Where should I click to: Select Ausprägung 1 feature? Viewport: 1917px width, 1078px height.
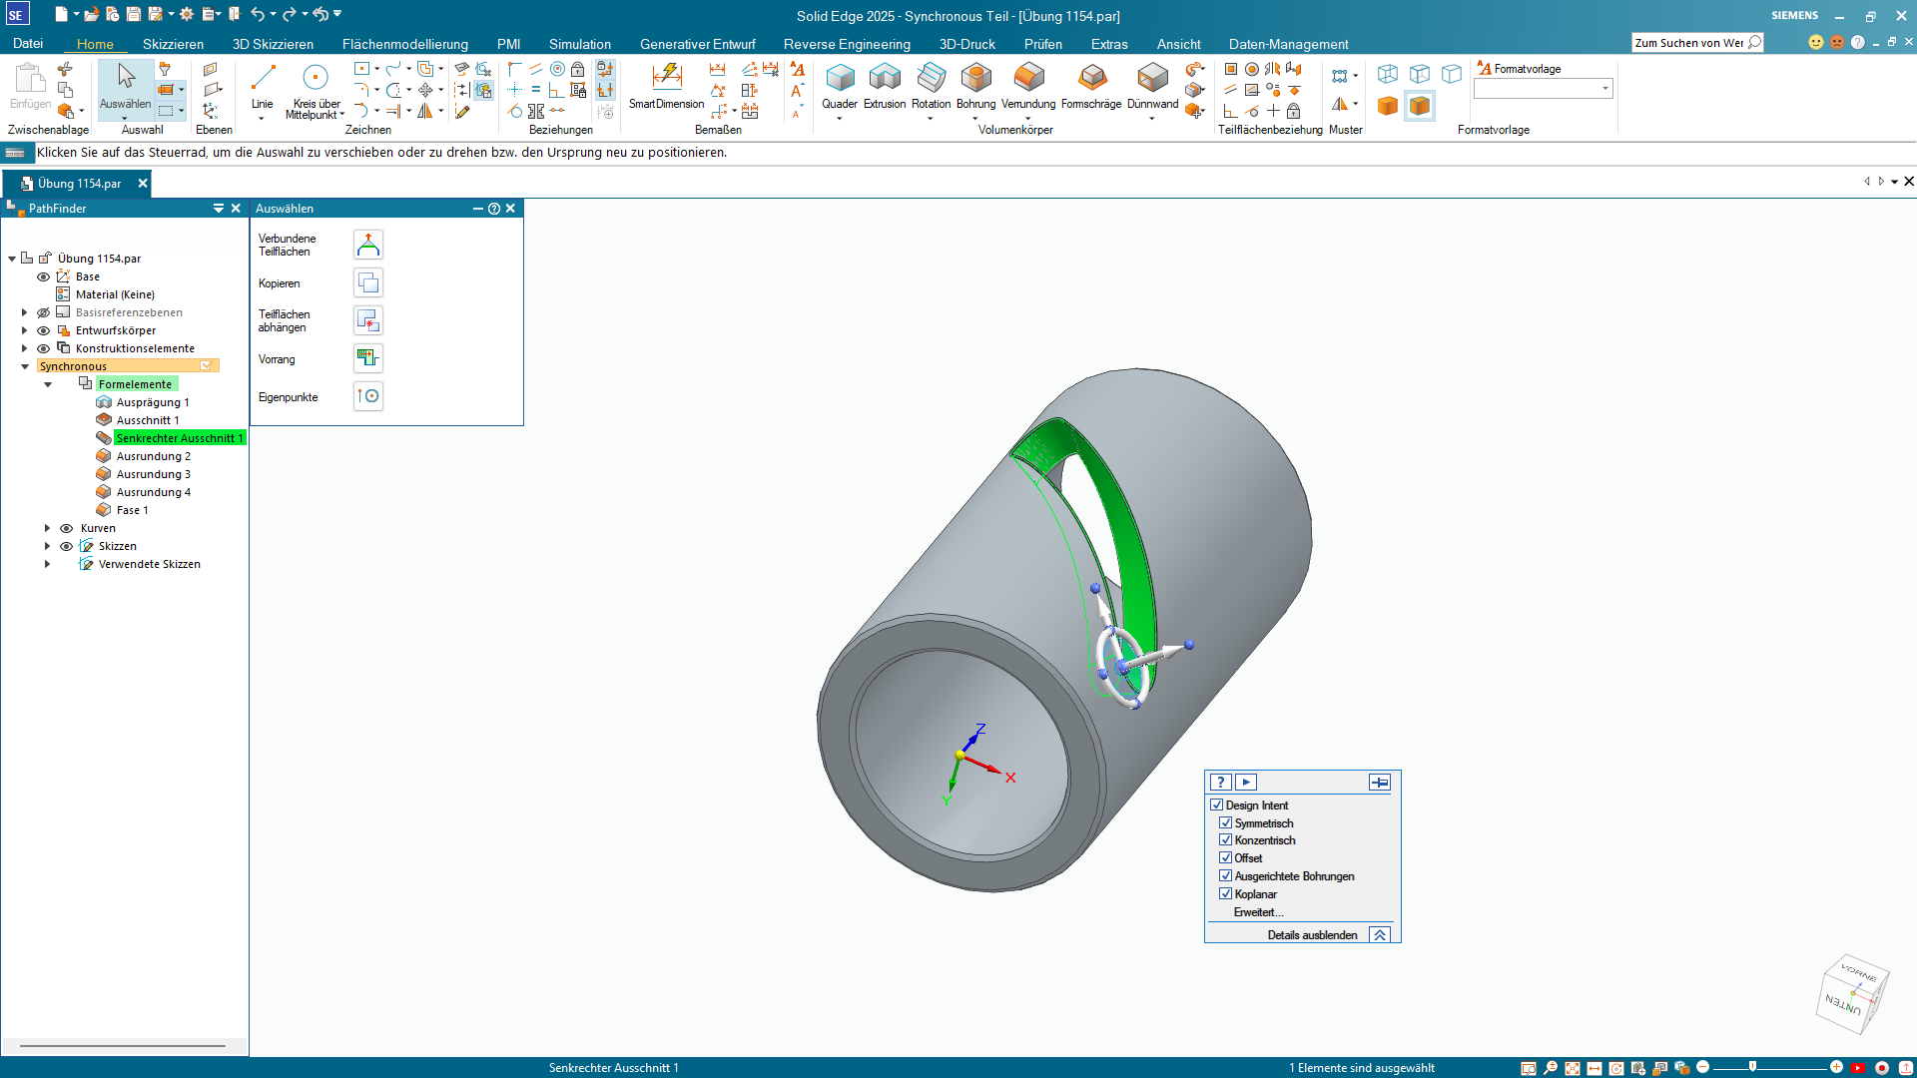click(x=153, y=402)
